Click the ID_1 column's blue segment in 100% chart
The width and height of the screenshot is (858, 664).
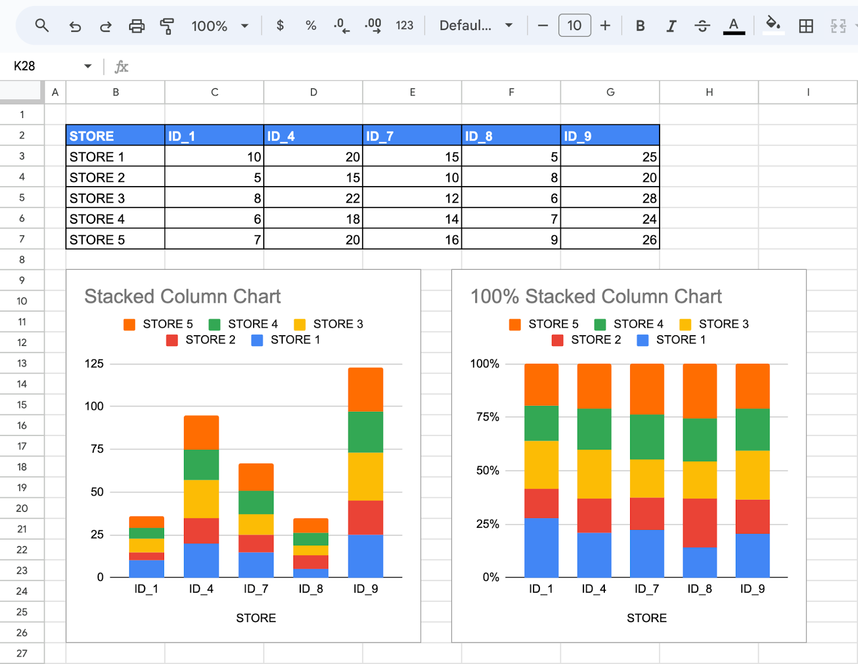pos(541,548)
